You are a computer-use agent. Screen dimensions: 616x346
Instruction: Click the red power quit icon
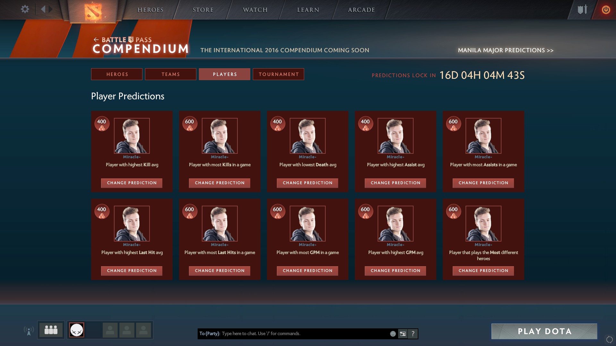606,10
